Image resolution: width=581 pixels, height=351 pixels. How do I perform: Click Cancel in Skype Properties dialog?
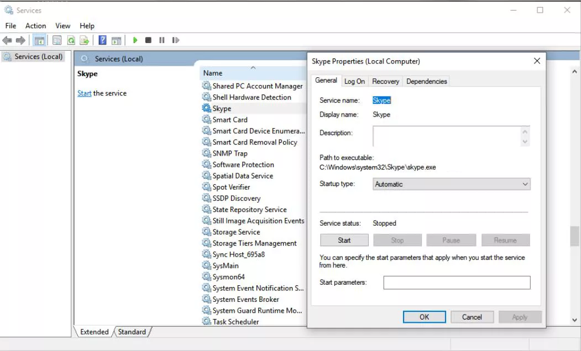472,317
